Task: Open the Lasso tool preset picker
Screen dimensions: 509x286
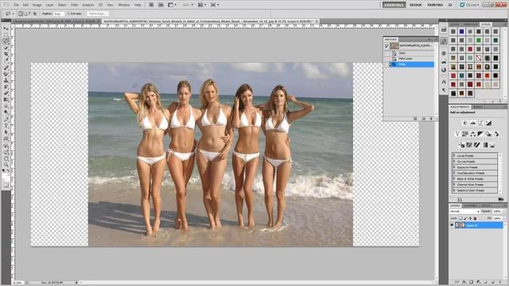Action: point(10,14)
